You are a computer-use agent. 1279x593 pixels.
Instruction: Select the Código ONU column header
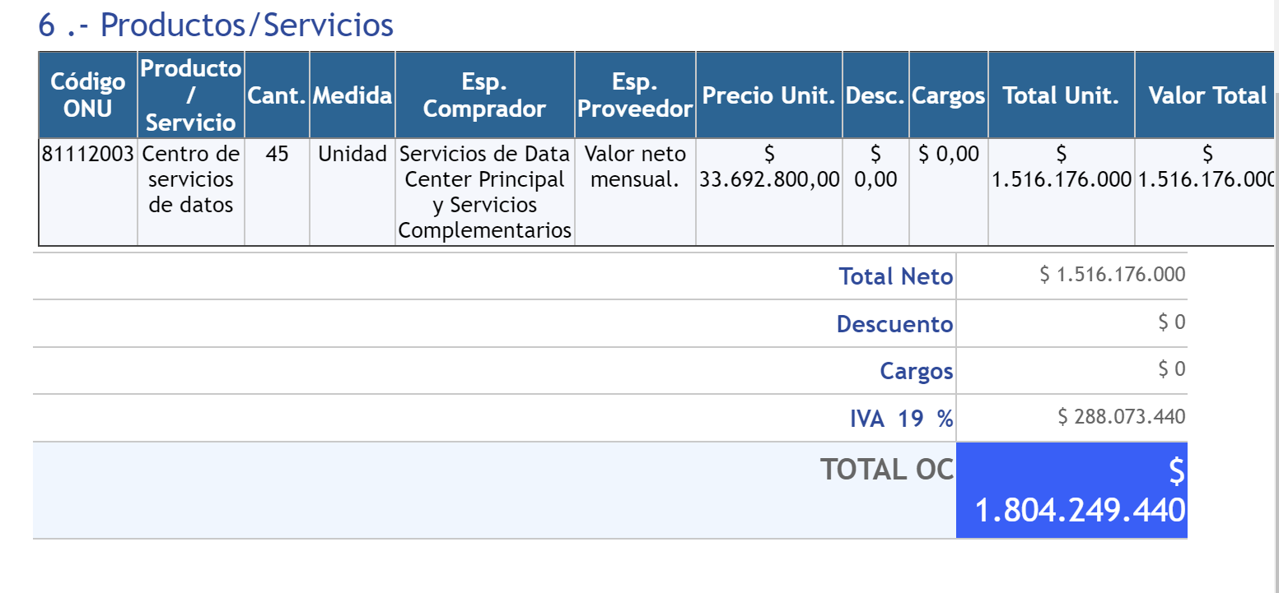click(x=88, y=95)
